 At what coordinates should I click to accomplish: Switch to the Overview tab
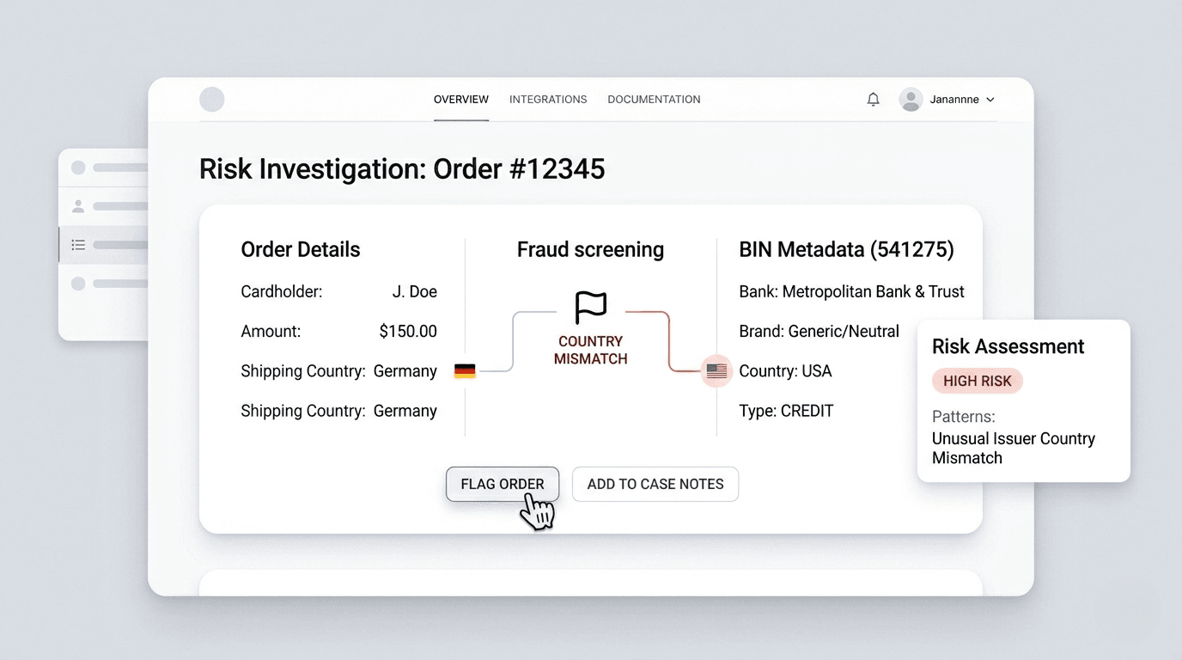[x=461, y=100]
